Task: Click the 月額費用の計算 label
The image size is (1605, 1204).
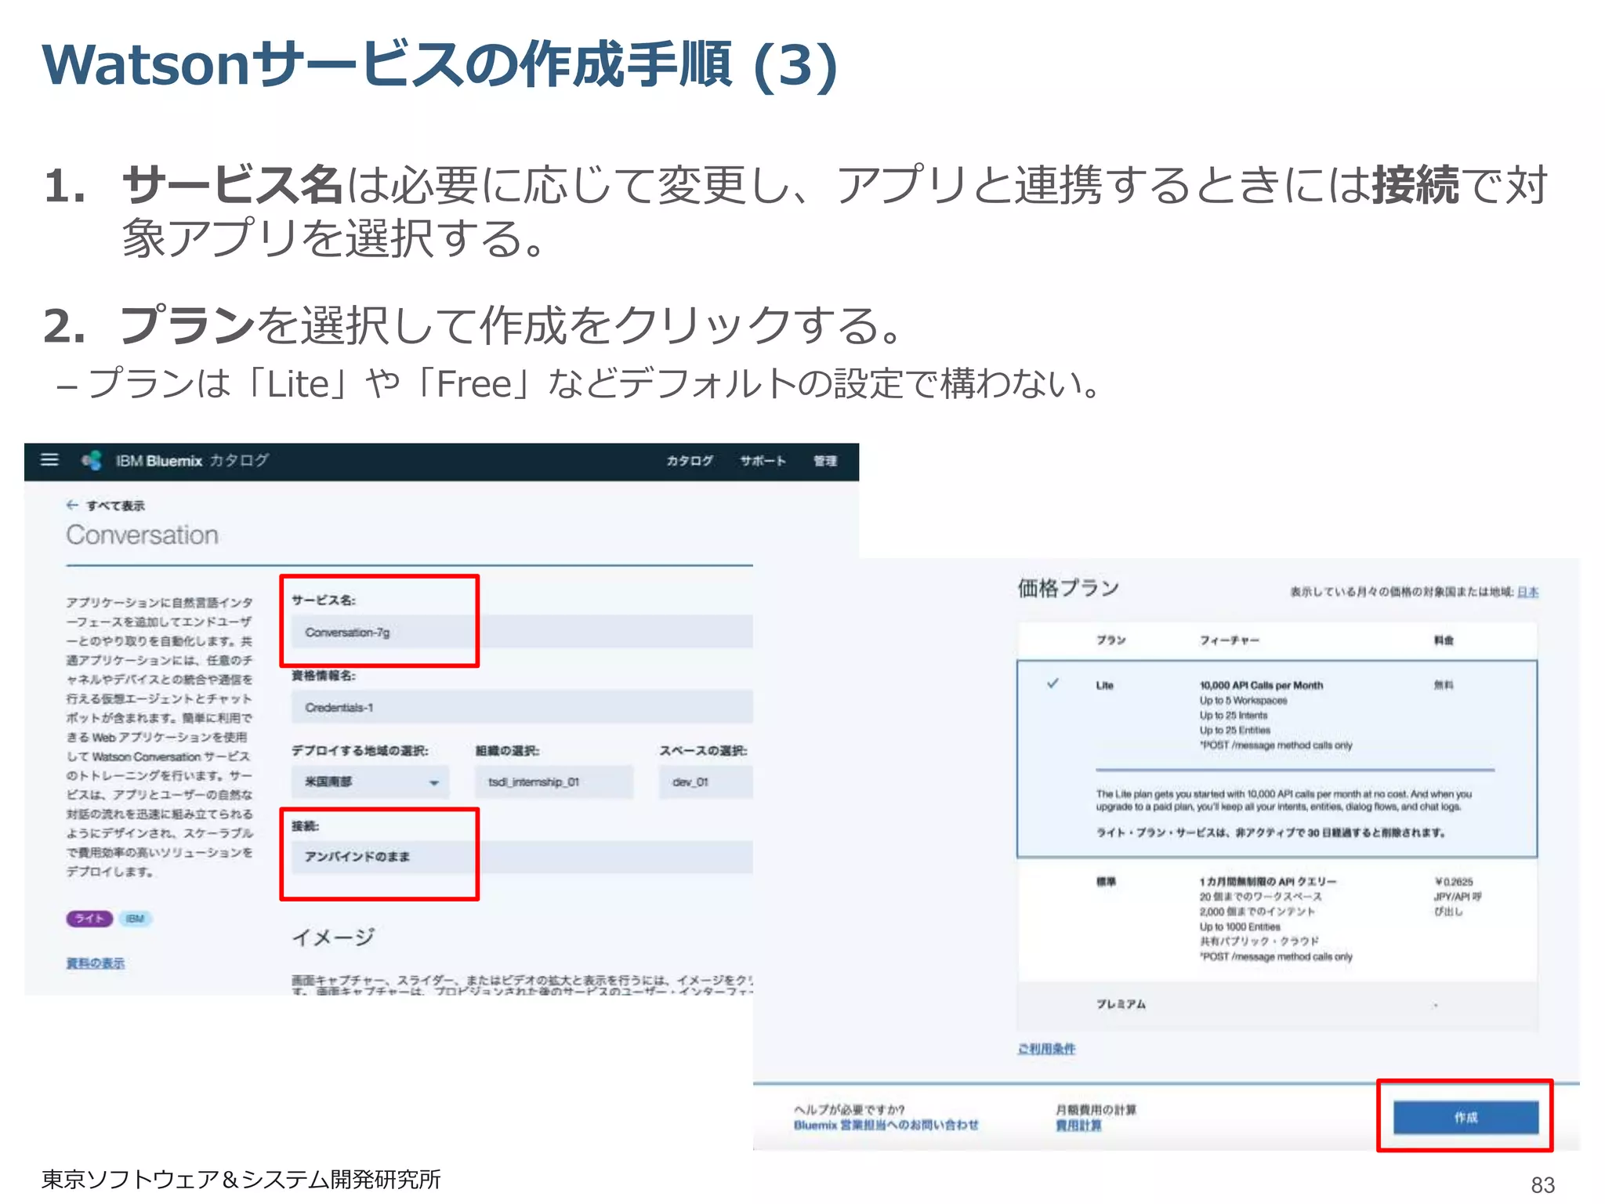Action: tap(1096, 1110)
